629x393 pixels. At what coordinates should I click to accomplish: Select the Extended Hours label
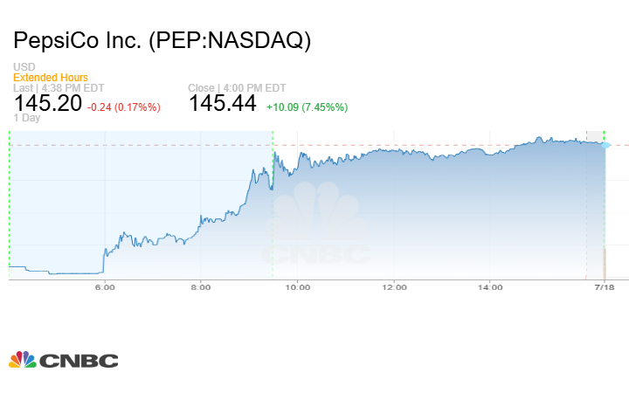click(51, 78)
